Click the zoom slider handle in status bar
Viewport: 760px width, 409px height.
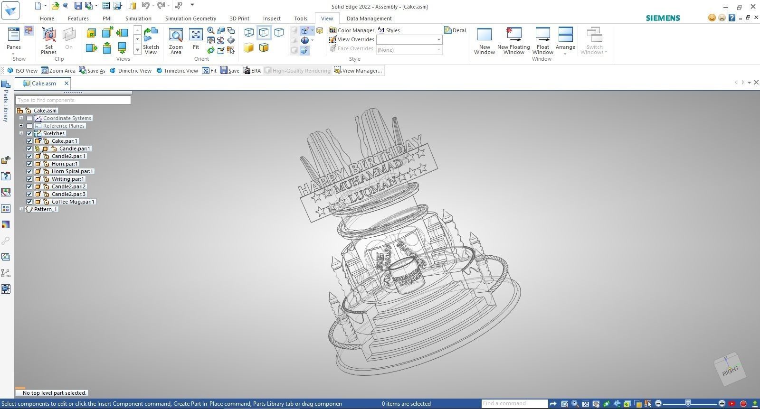point(687,403)
